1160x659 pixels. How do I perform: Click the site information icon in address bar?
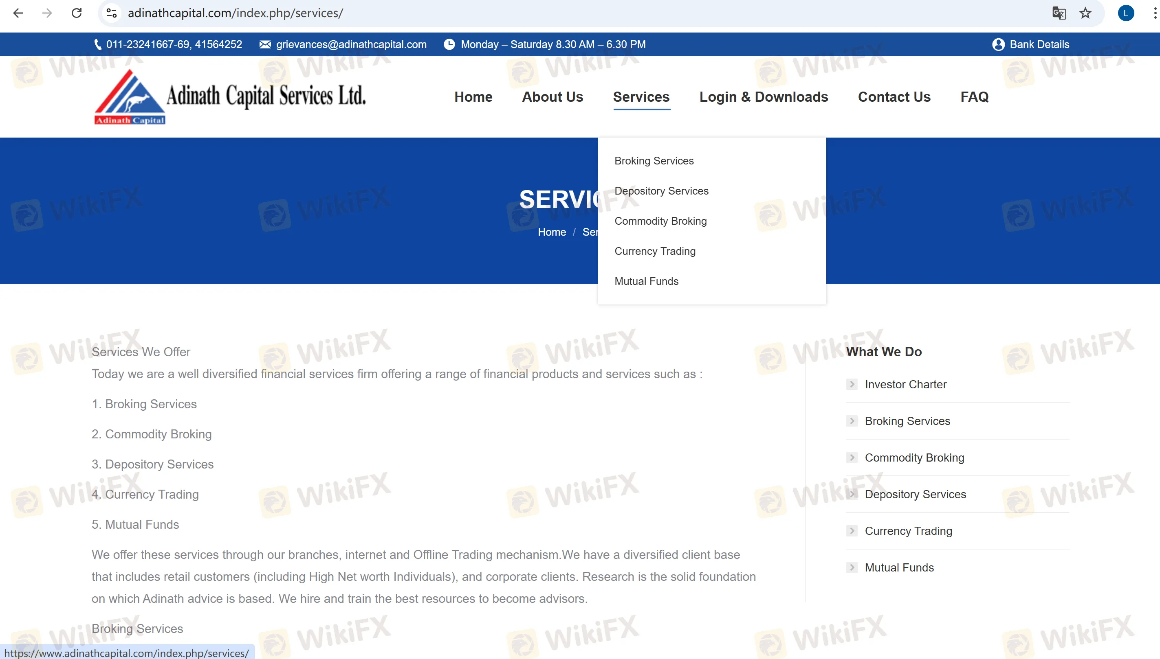(x=111, y=13)
